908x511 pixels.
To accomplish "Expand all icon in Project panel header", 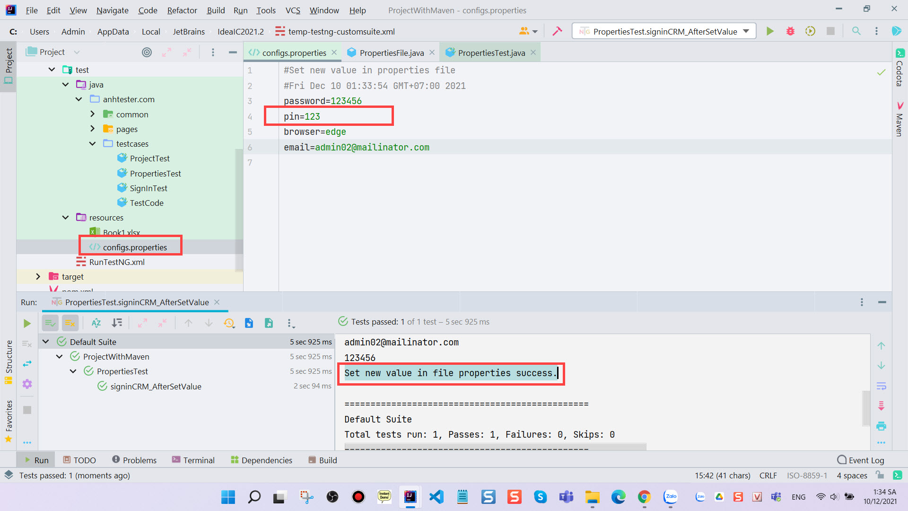I will [166, 52].
